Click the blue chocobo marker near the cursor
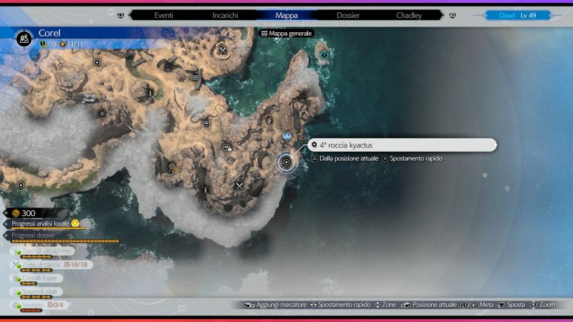The image size is (573, 322). pyautogui.click(x=287, y=136)
